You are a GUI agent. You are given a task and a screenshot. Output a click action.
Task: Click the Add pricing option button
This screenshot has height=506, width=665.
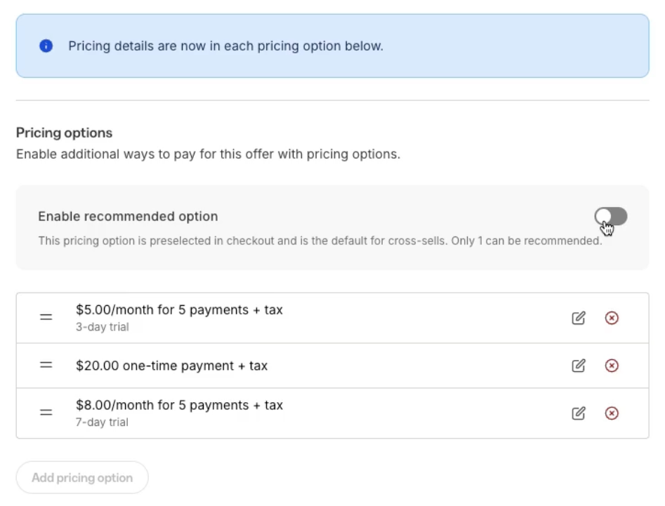pos(81,477)
